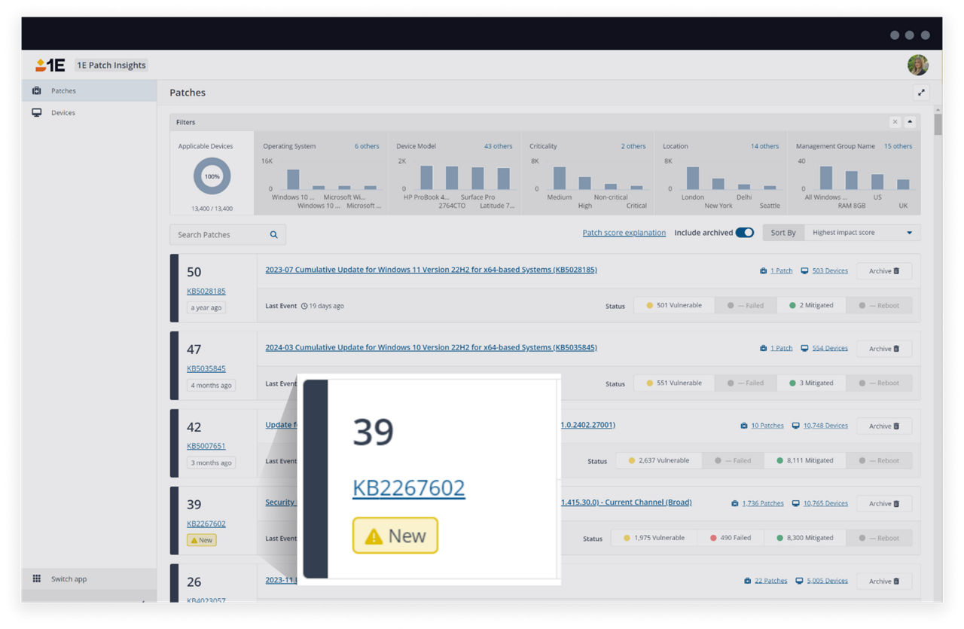
Task: Click the KB5028185 link
Action: click(x=206, y=291)
